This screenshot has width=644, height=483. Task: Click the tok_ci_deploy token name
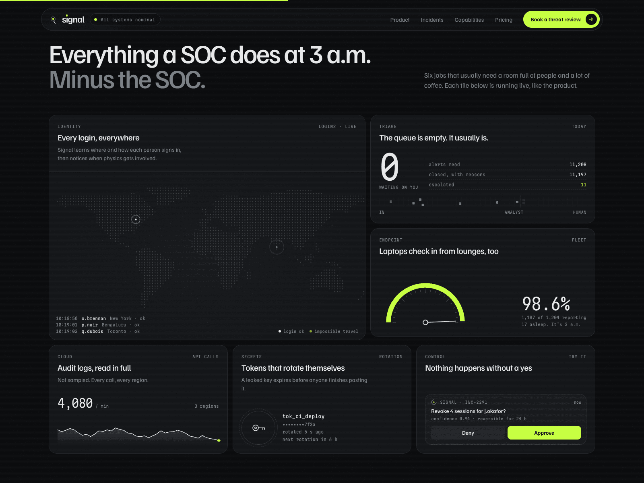tap(303, 416)
